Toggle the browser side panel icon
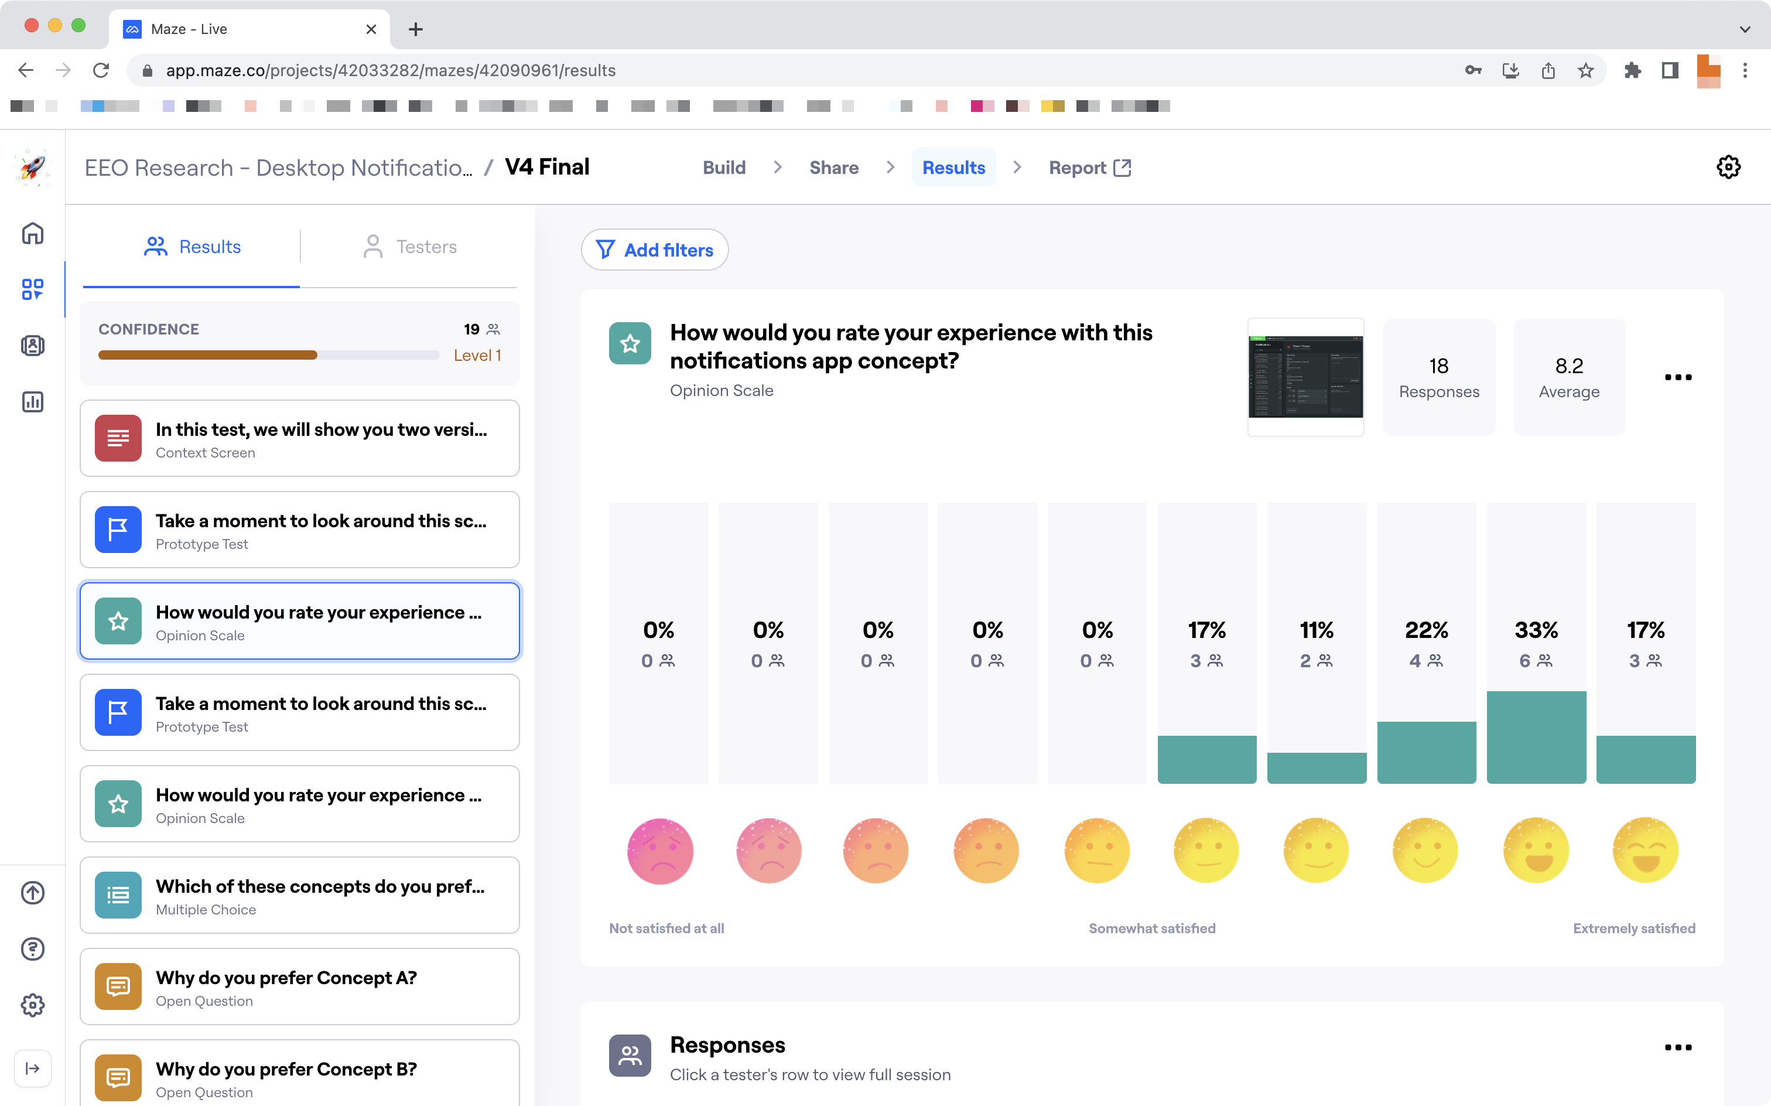The width and height of the screenshot is (1771, 1106). click(1669, 70)
